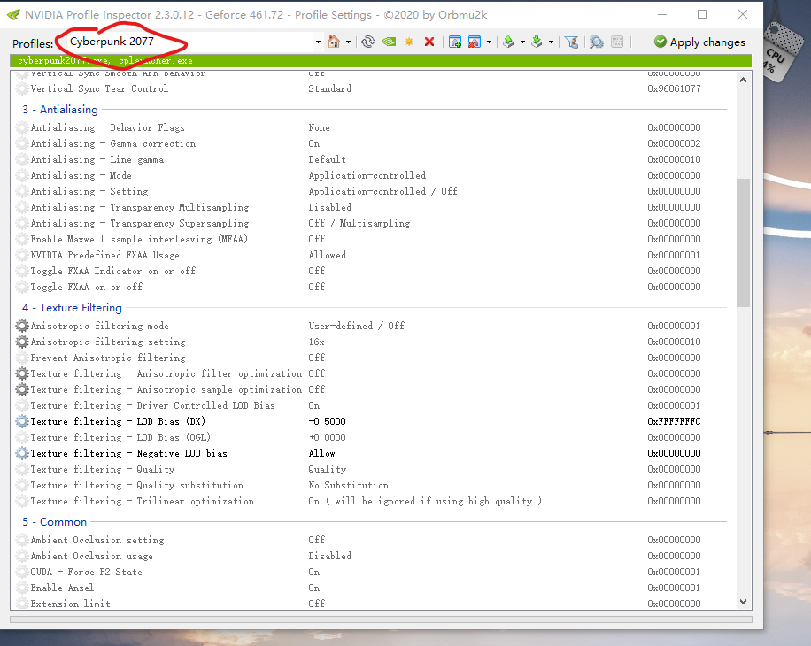Click gear icon of Prevent Anisotropic filtering
The width and height of the screenshot is (811, 646).
(22, 358)
